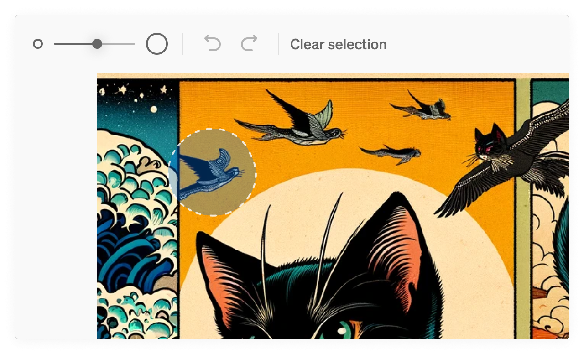584x354 pixels.
Task: Select the big cat's left pink ear
Action: click(224, 279)
